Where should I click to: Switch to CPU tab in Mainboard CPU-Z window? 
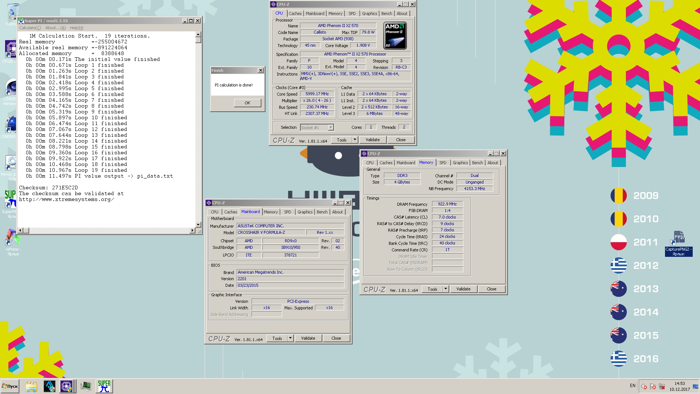214,212
